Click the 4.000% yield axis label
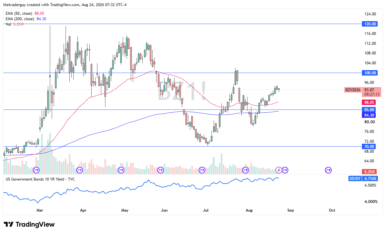 click(x=371, y=202)
